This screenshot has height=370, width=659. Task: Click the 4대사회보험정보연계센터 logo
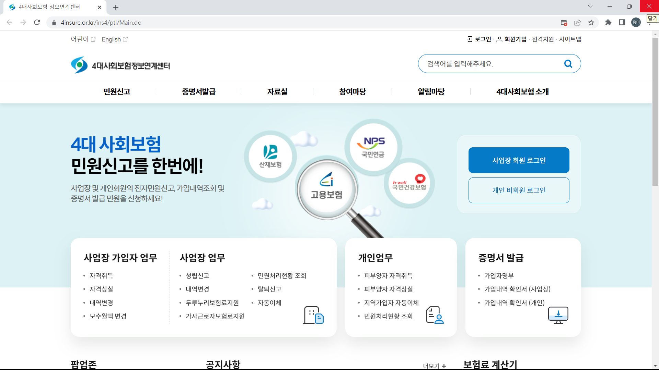click(x=120, y=65)
